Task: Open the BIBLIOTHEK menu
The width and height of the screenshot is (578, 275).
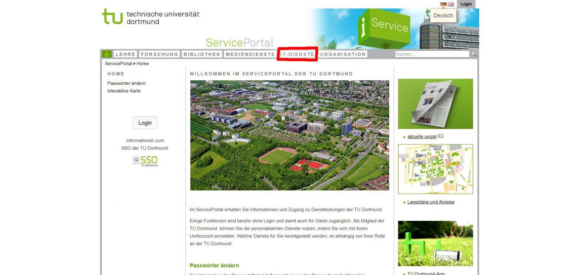Action: point(202,54)
